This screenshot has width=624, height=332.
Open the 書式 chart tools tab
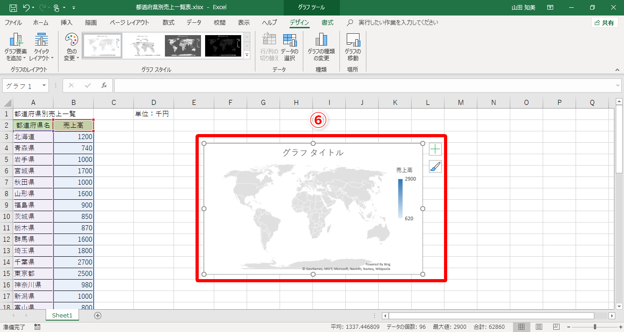click(x=327, y=22)
